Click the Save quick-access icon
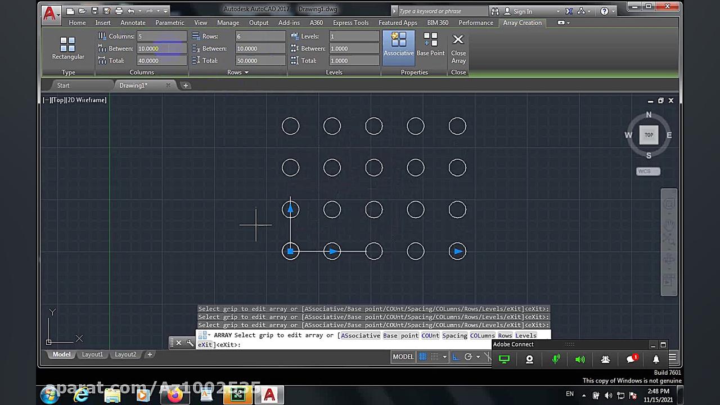Viewport: 720px width, 405px height. tap(94, 11)
